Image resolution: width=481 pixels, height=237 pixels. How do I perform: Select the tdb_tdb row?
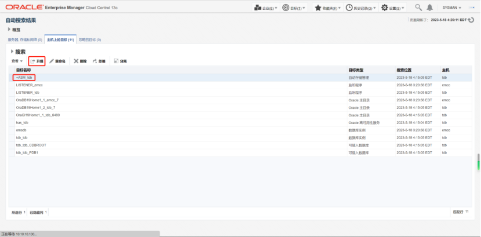[x=240, y=138]
